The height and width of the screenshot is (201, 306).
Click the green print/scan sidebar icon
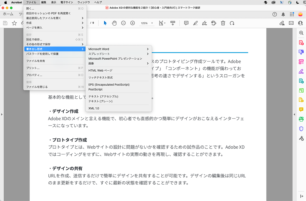click(301, 119)
